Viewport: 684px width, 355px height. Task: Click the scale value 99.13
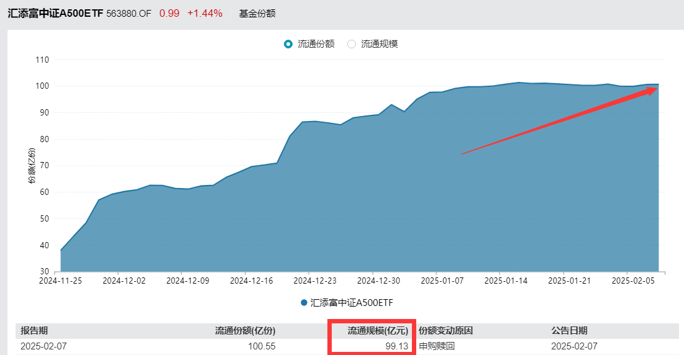396,346
